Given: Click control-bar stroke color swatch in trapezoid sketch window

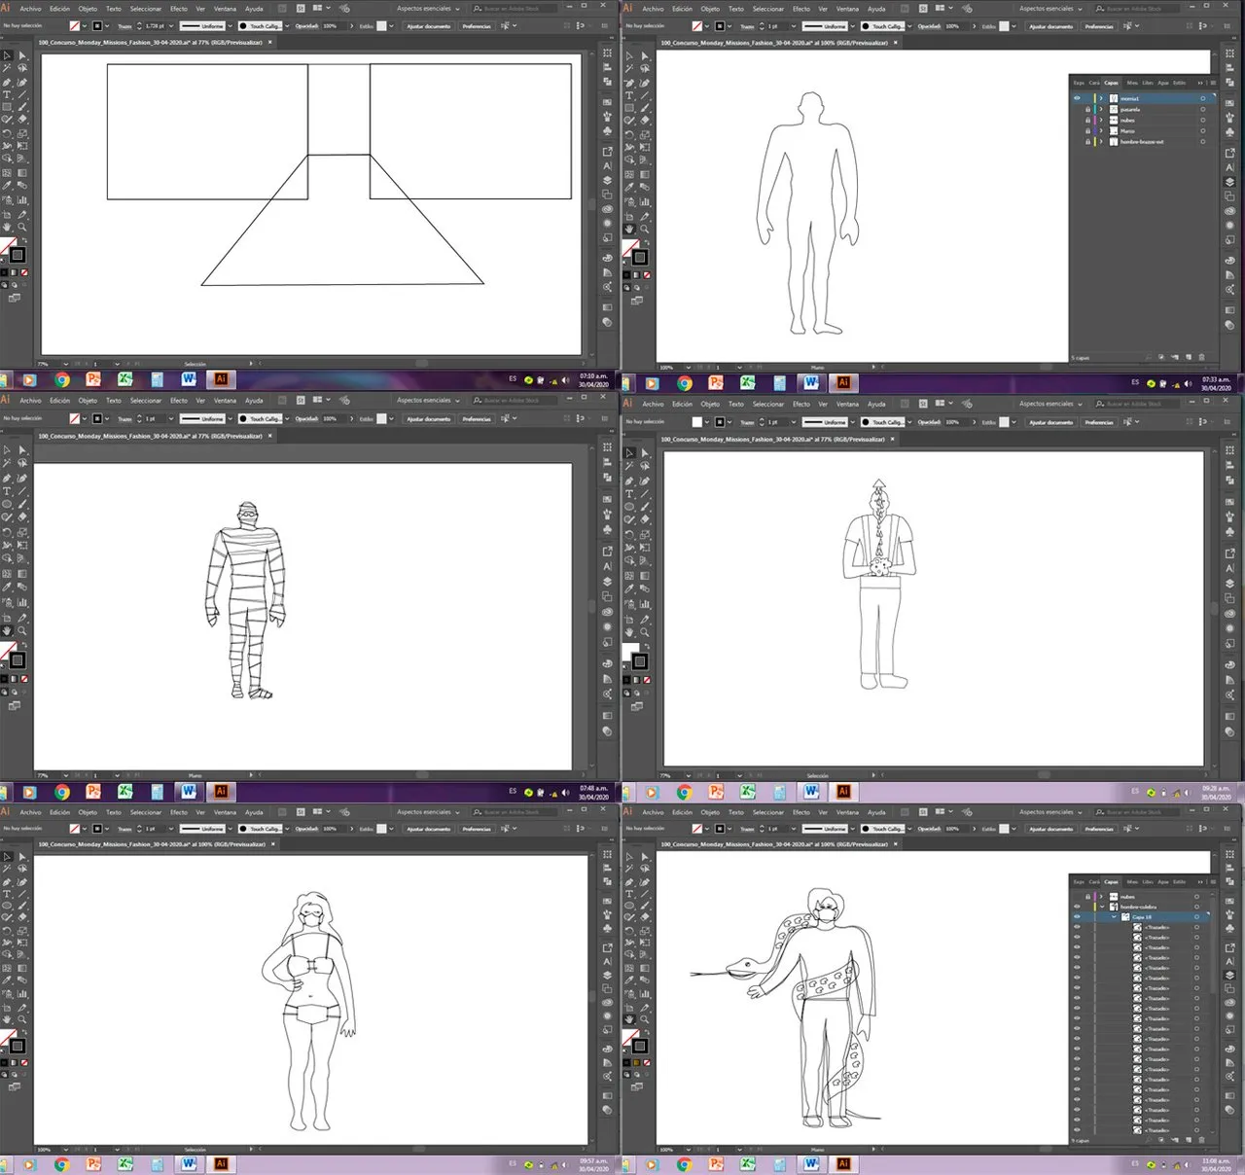Looking at the screenshot, I should tap(97, 25).
